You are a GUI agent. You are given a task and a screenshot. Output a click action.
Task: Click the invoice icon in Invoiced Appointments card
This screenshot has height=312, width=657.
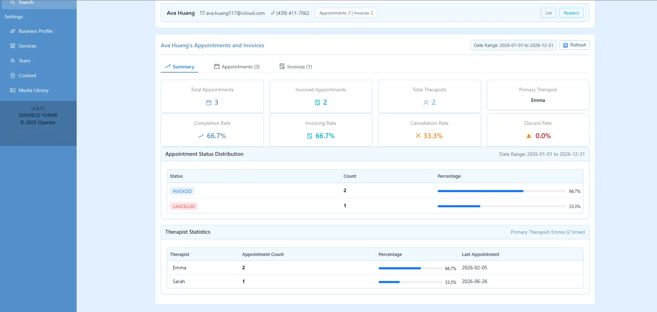point(318,103)
